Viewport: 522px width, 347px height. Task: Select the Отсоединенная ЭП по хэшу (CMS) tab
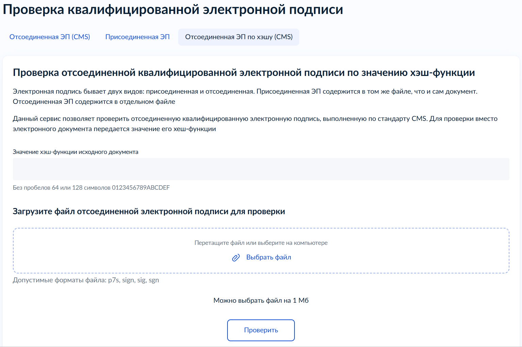(x=239, y=37)
